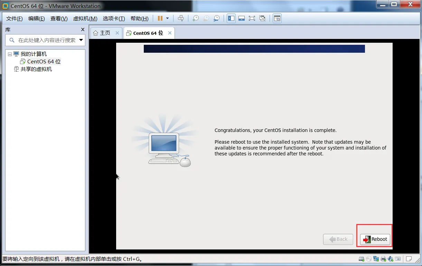Image resolution: width=422 pixels, height=266 pixels.
Task: Click the sound card status icon
Action: click(391, 259)
